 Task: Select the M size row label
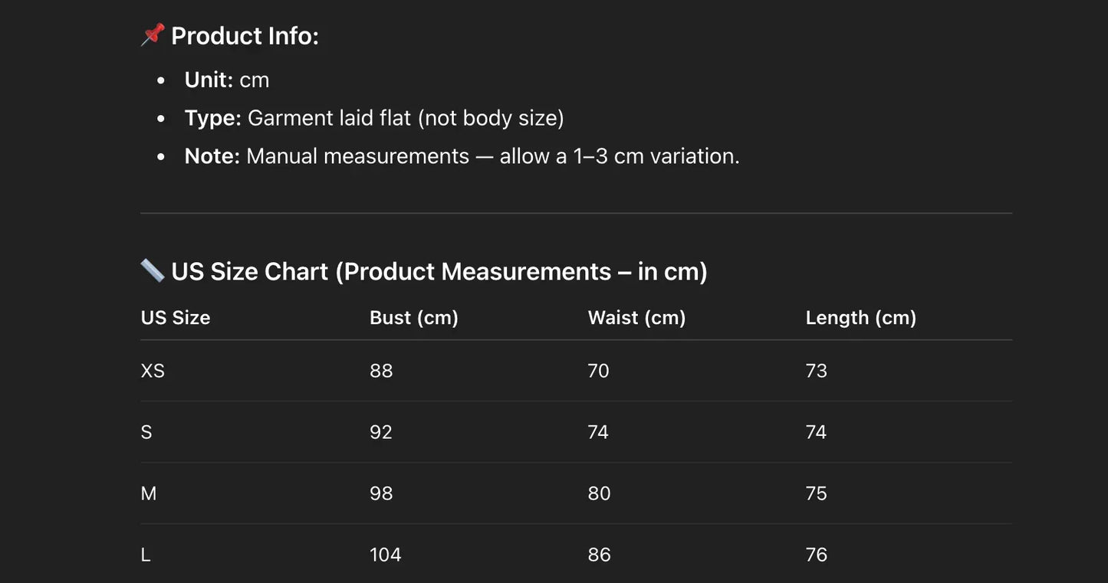point(149,493)
